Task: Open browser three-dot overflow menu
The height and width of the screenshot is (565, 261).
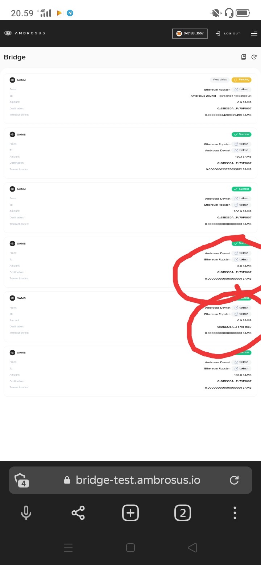Action: tap(235, 513)
